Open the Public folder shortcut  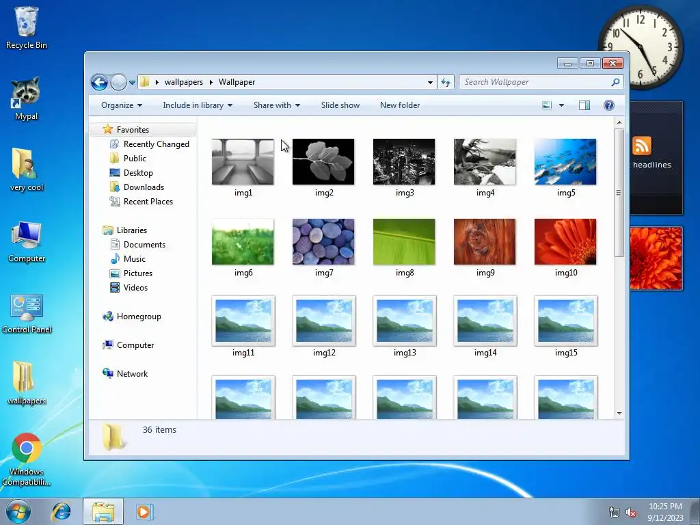tap(128, 159)
